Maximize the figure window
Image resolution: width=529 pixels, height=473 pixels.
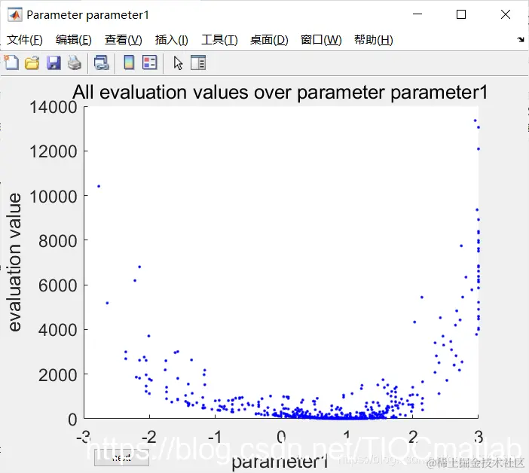pyautogui.click(x=461, y=14)
